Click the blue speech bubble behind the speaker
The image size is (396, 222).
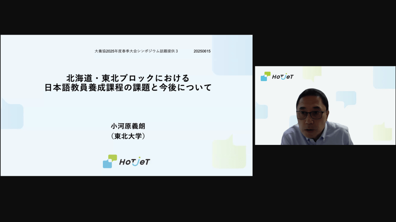click(x=345, y=99)
